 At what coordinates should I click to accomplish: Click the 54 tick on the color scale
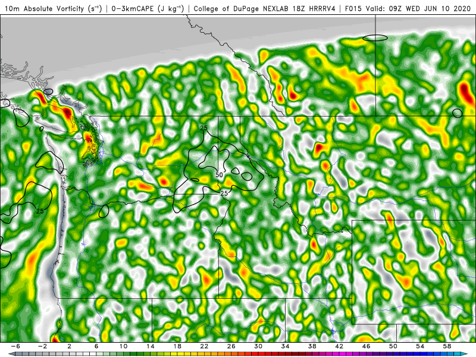[x=420, y=346]
